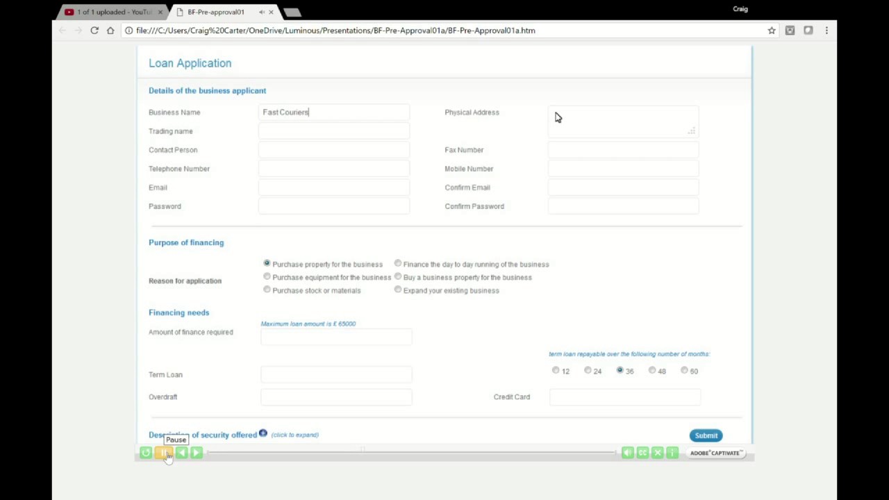View site information icon in address bar
Screen dimensions: 889x500
pyautogui.click(x=128, y=31)
